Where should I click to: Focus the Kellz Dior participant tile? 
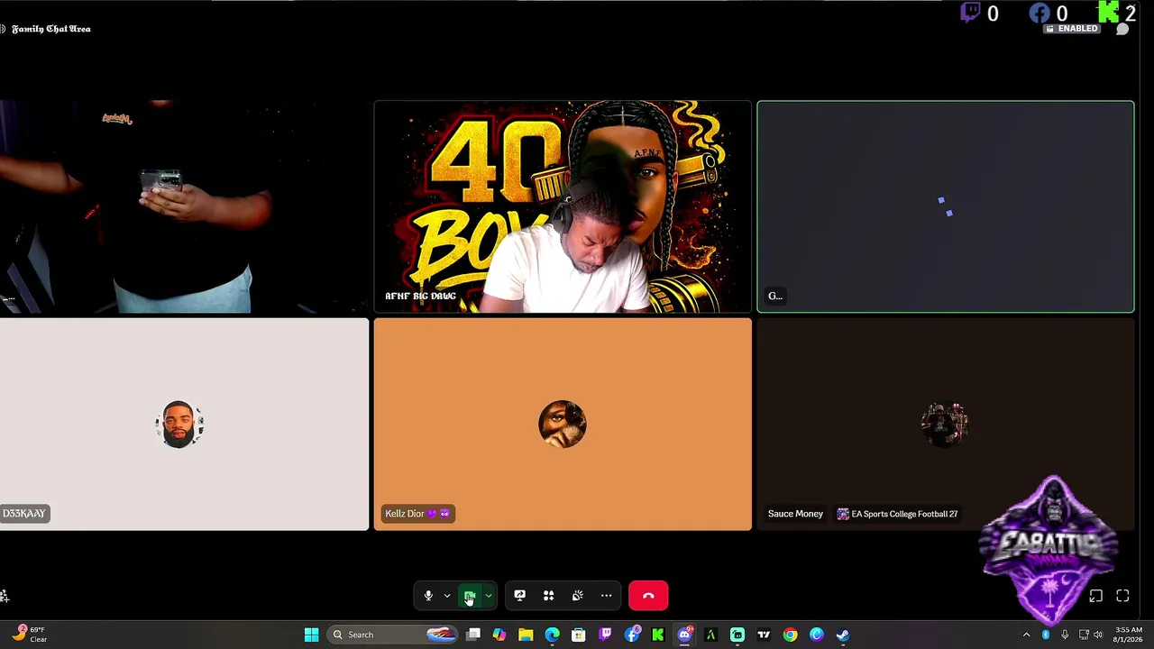point(563,424)
